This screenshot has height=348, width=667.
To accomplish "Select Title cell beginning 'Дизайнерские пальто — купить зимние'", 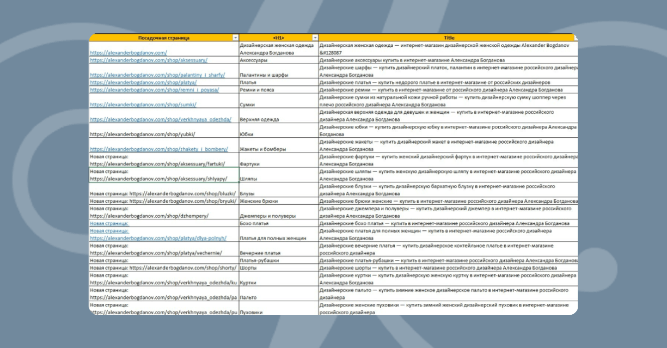I will click(448, 294).
